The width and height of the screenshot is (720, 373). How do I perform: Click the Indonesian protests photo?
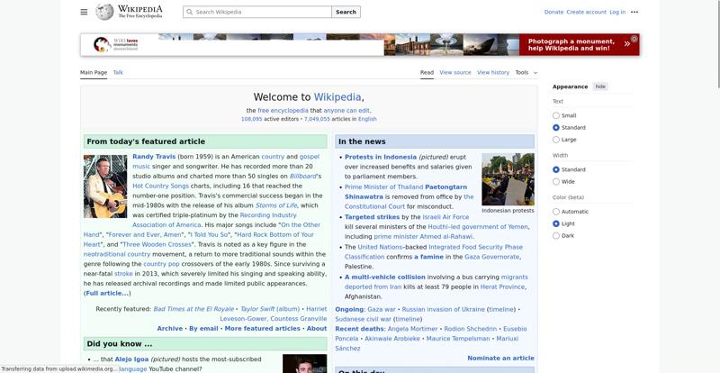pos(508,179)
